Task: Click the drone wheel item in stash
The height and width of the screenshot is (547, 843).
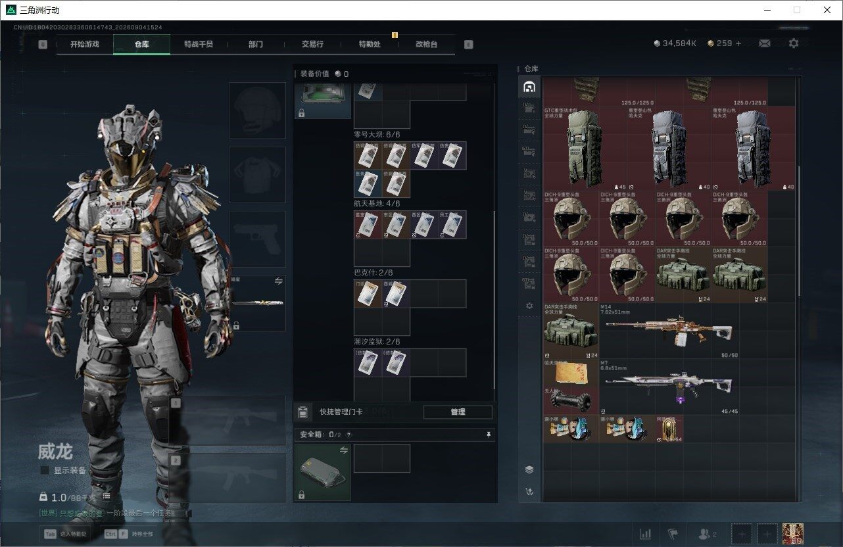Action: tap(571, 400)
